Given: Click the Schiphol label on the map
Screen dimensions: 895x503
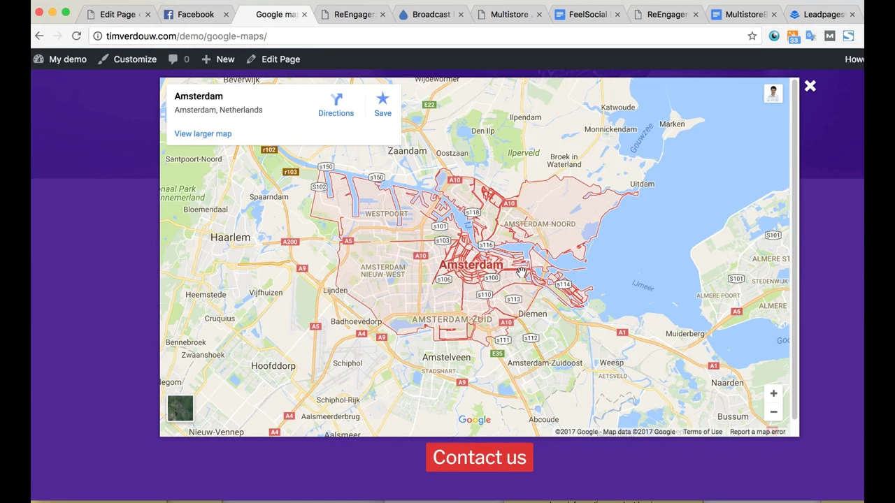Looking at the screenshot, I should coord(348,363).
